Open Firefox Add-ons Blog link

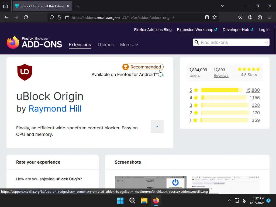(153, 30)
